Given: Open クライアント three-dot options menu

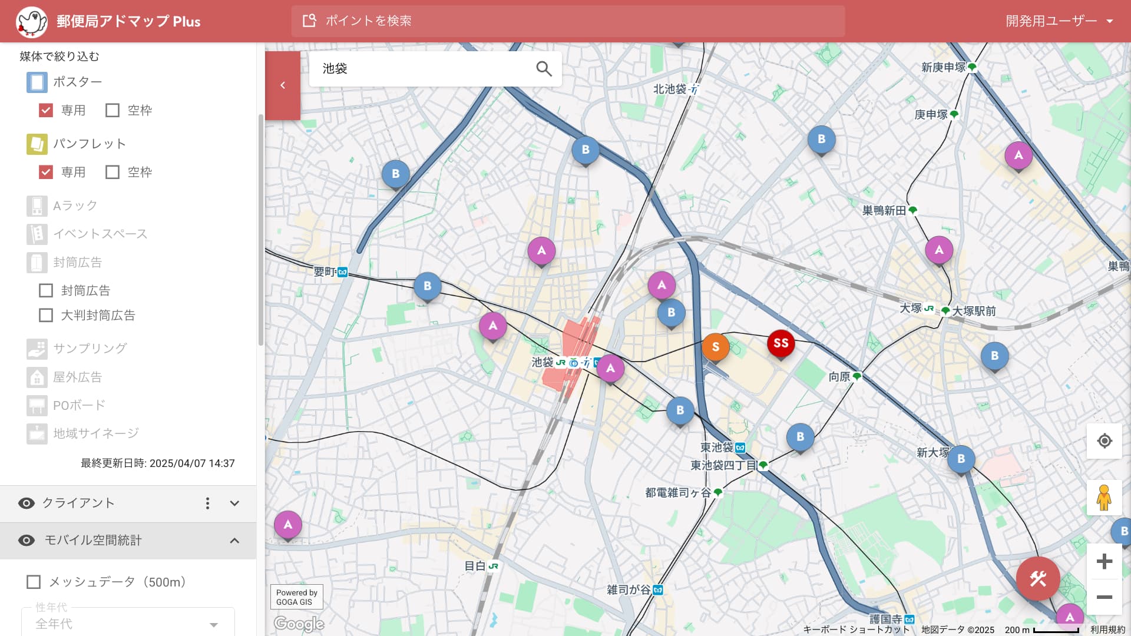Looking at the screenshot, I should 207,503.
